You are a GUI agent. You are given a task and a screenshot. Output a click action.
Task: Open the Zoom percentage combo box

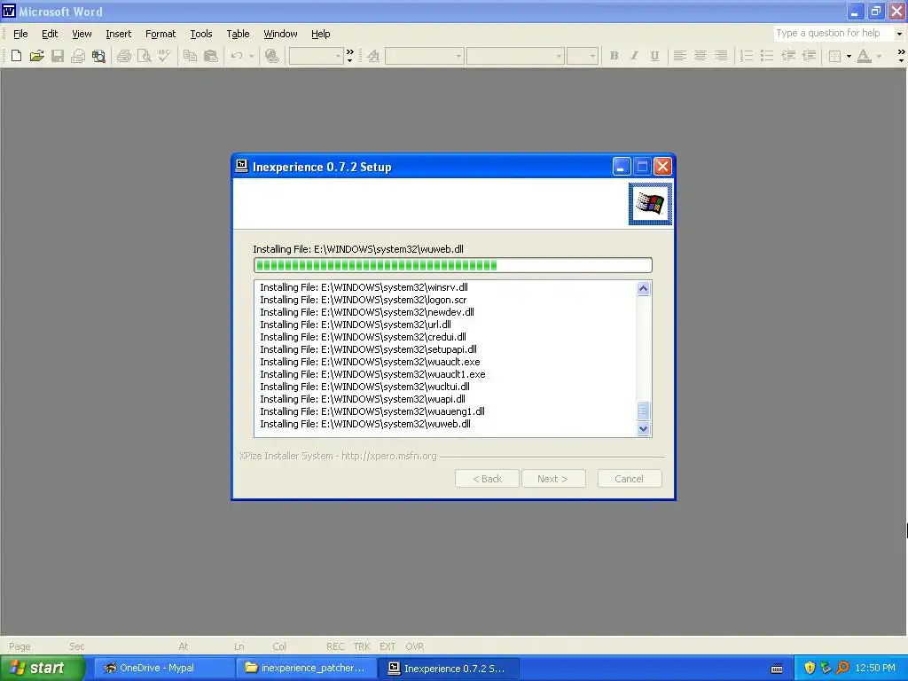tap(317, 56)
